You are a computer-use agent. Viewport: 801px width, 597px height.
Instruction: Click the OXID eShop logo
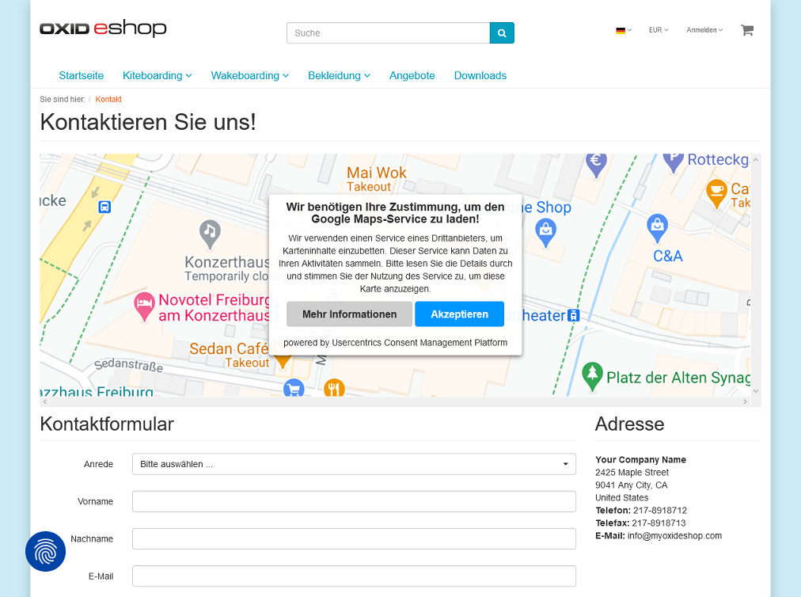click(x=103, y=29)
